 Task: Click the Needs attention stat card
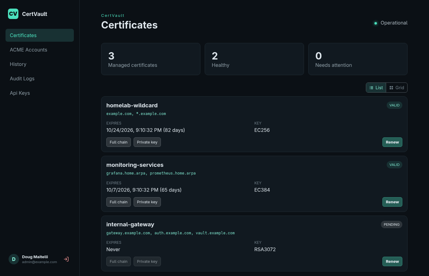click(x=358, y=59)
